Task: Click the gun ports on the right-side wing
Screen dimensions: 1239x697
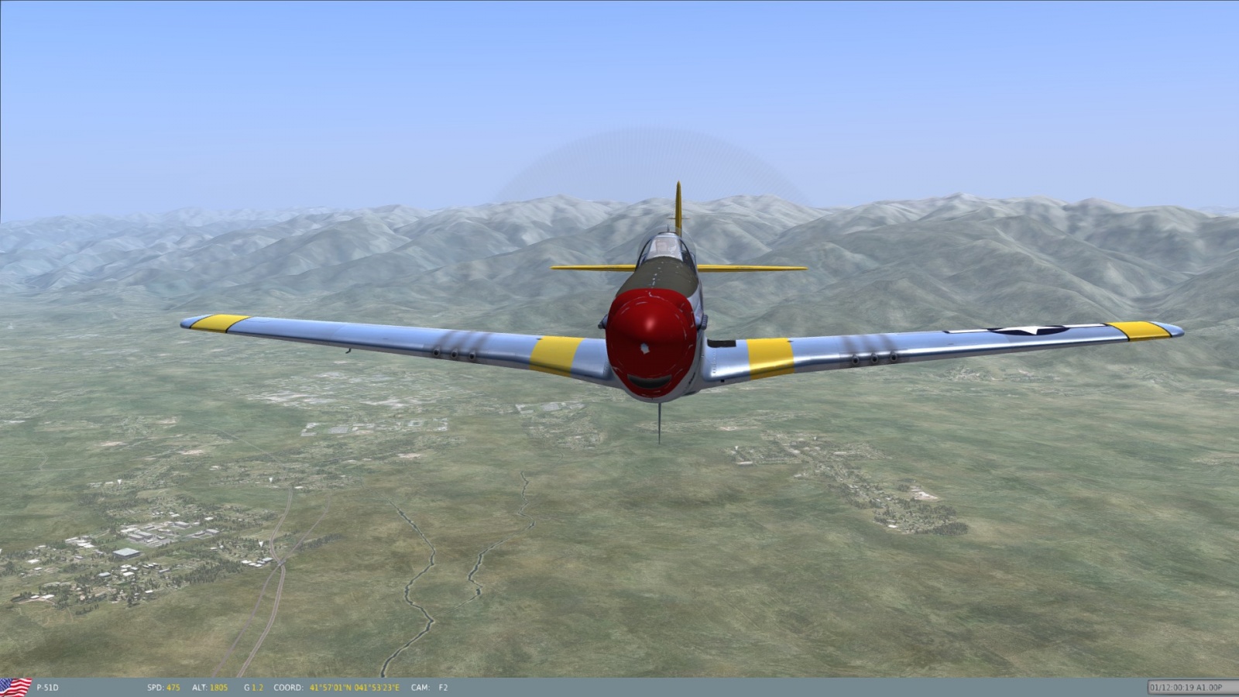Action: [x=872, y=359]
